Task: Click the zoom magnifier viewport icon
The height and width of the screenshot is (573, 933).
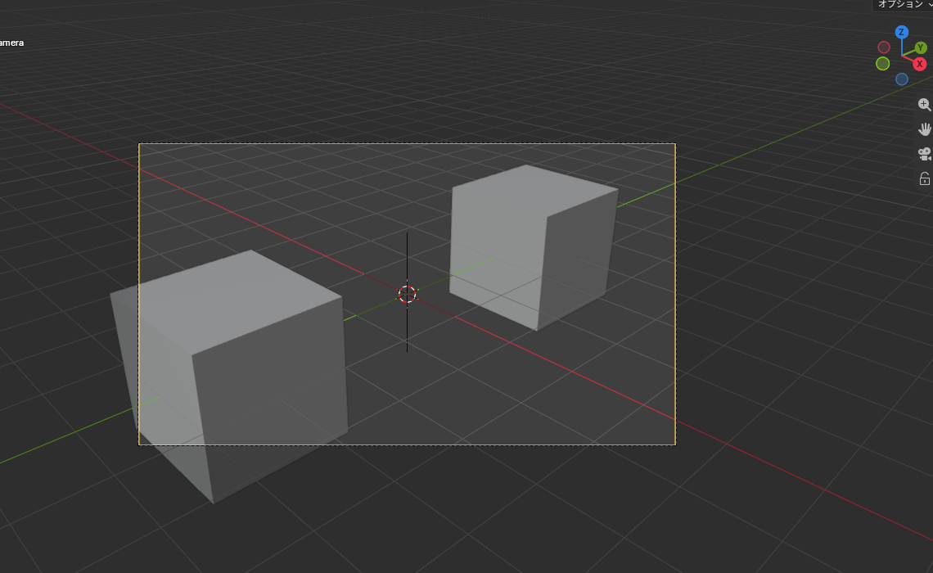Action: (x=924, y=105)
